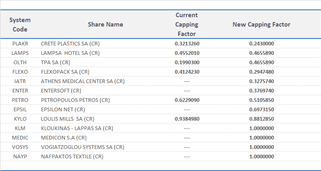Select the OLTH system code cell
The image size is (321, 171).
[x=20, y=62]
